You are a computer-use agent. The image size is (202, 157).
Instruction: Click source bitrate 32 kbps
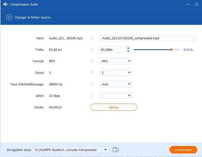[x=55, y=96]
